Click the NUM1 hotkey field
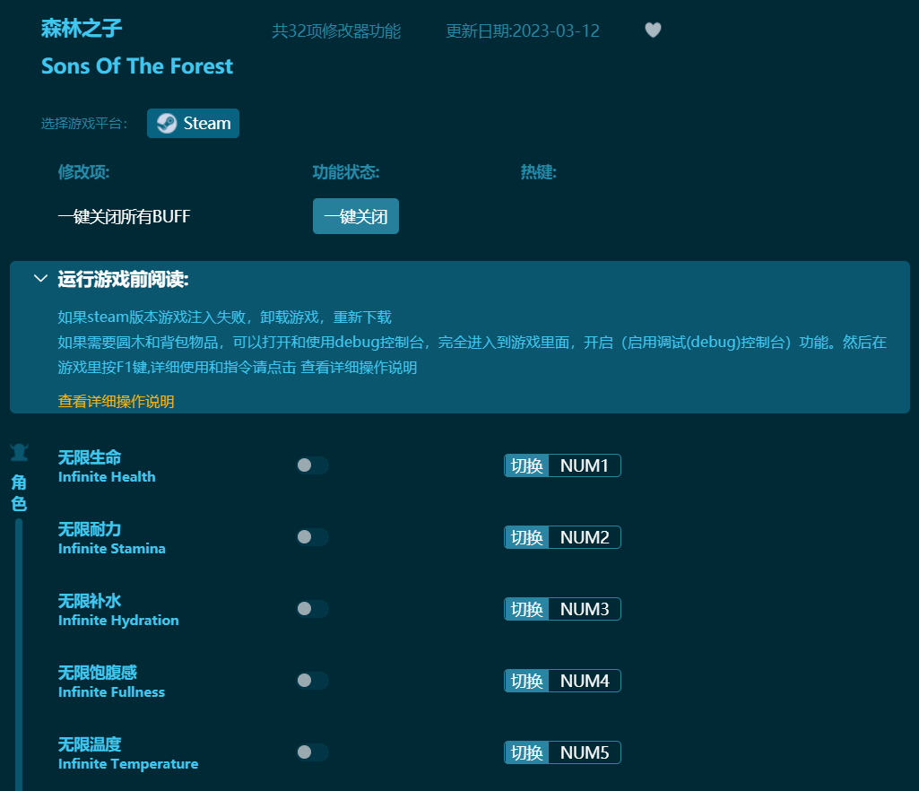Image resolution: width=919 pixels, height=791 pixels. pos(585,465)
